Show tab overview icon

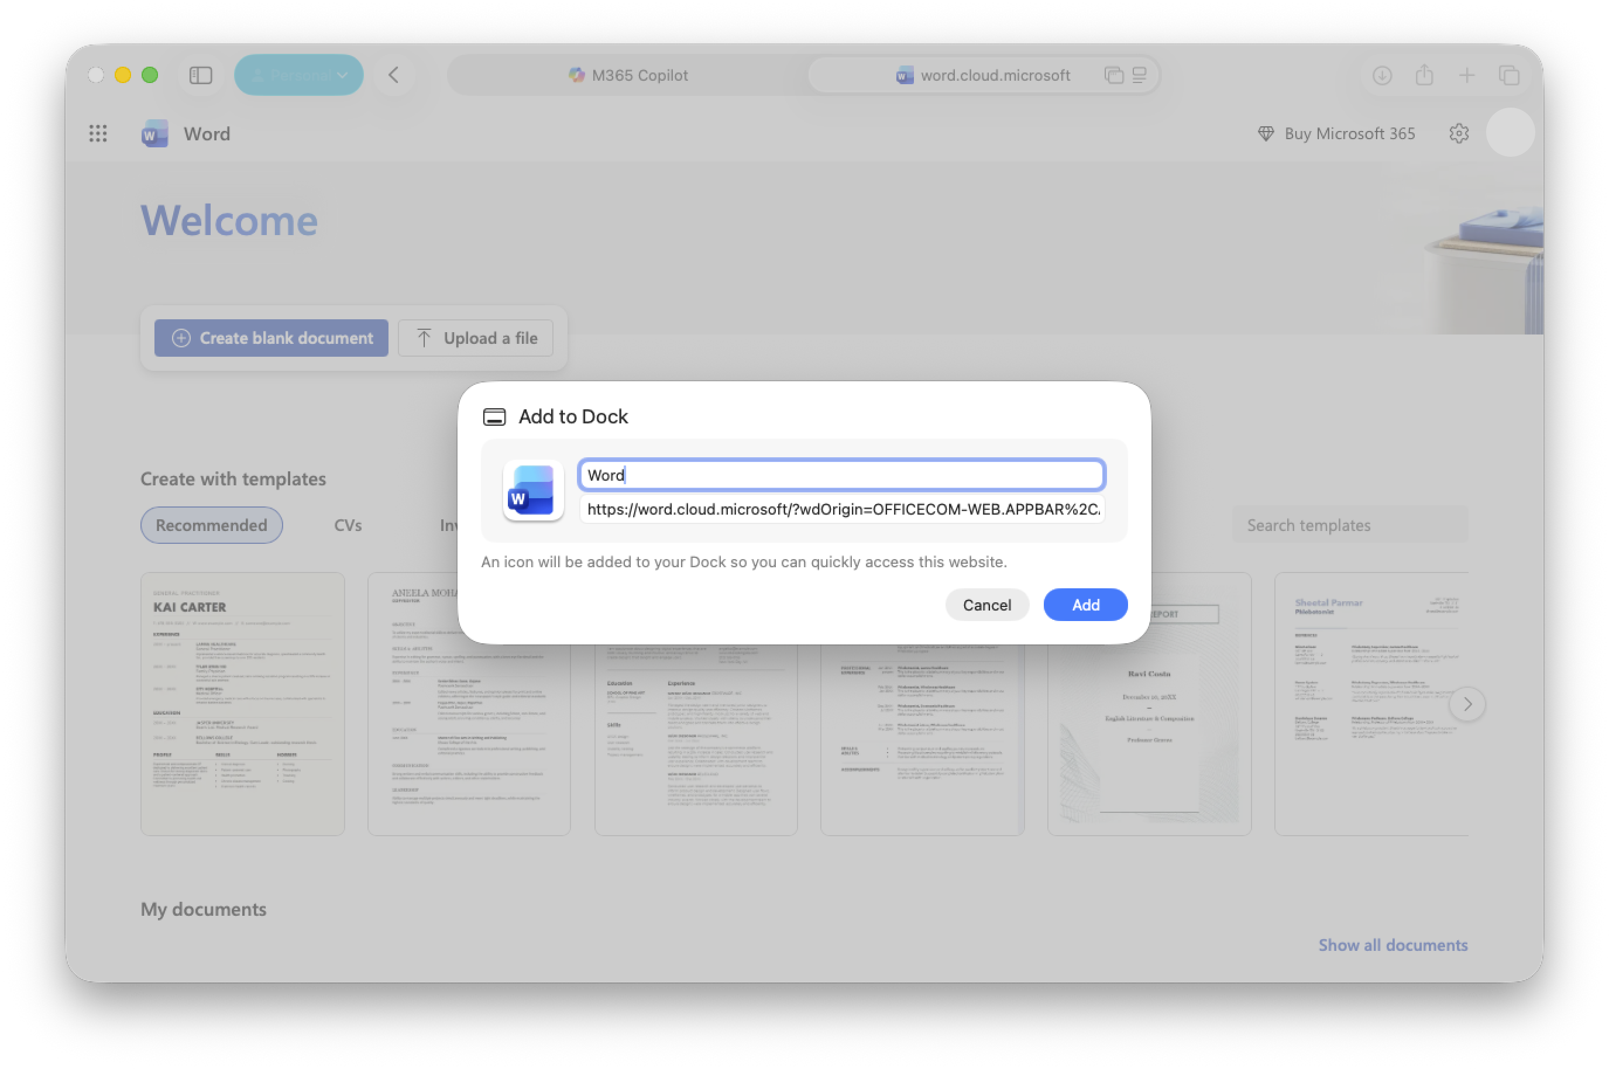(1508, 75)
